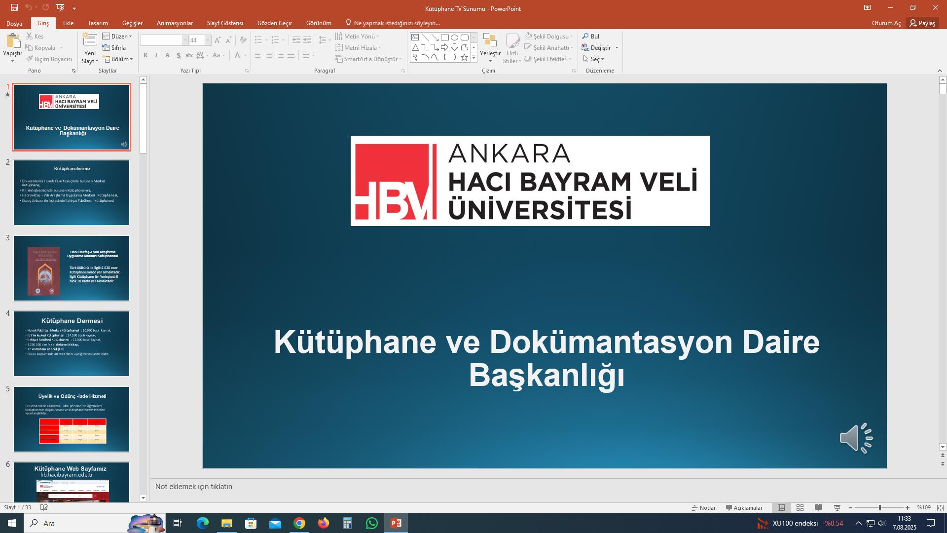This screenshot has height=533, width=947.
Task: Open Chrome from the taskbar
Action: (x=299, y=523)
